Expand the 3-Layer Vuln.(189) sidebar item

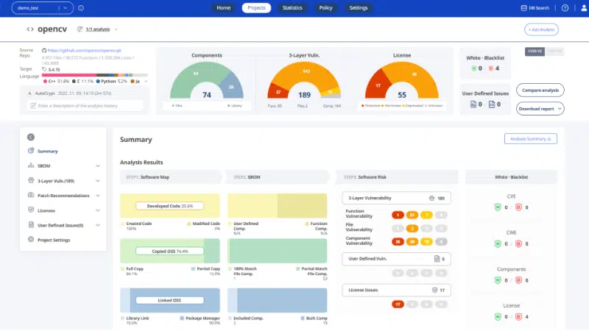[x=97, y=181]
